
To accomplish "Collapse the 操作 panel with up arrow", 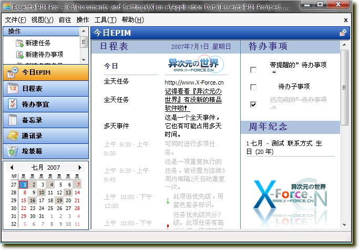I will coord(83,32).
